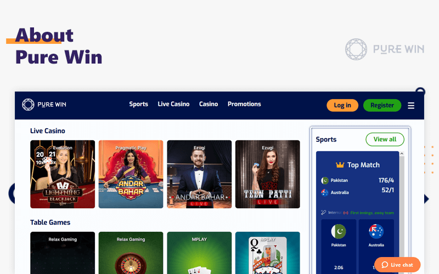Open the Lightning Blackjack game thumbnail
439x274 pixels.
click(x=63, y=174)
